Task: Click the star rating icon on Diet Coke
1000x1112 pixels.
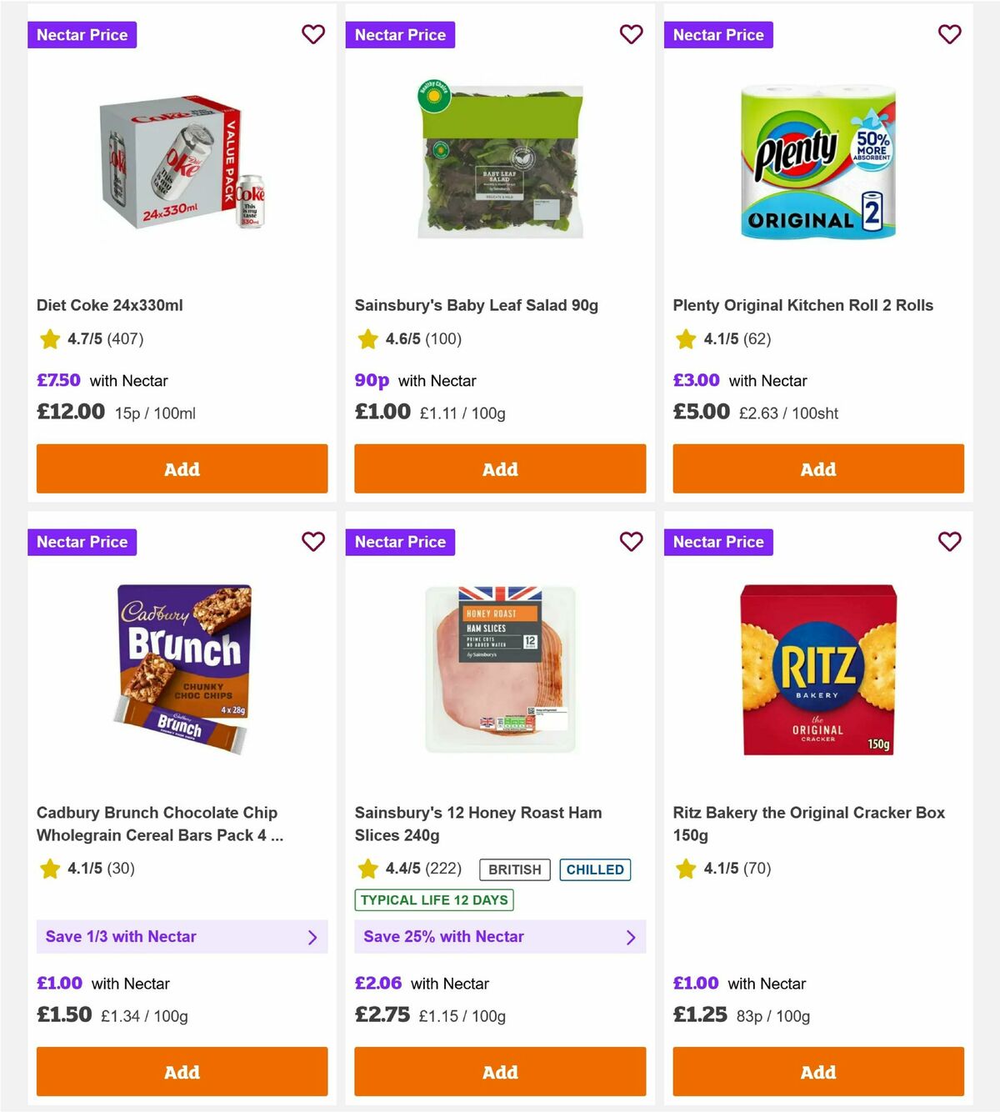Action: (x=49, y=339)
